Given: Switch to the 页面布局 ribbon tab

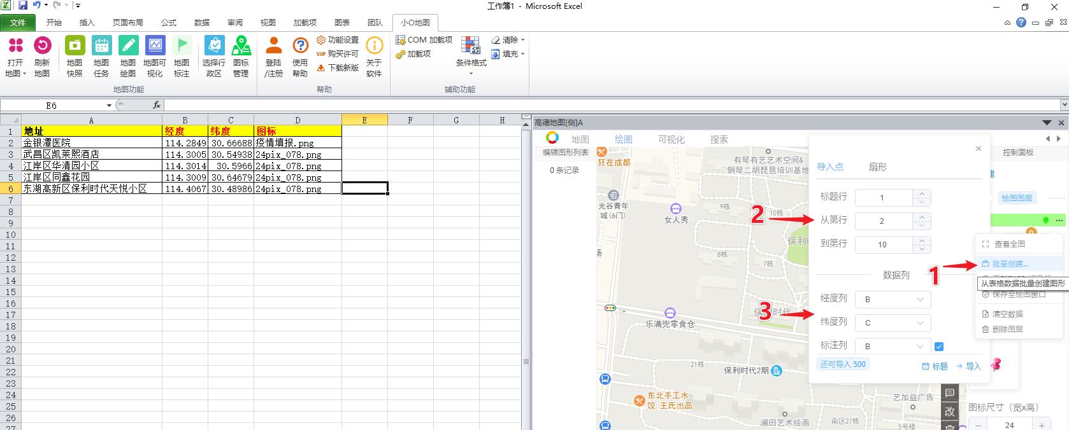Looking at the screenshot, I should (x=128, y=22).
